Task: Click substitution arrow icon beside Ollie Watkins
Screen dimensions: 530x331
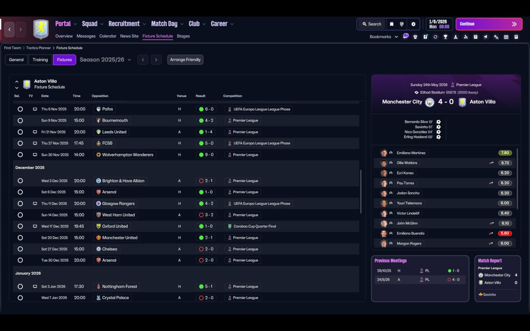Action: (491, 163)
